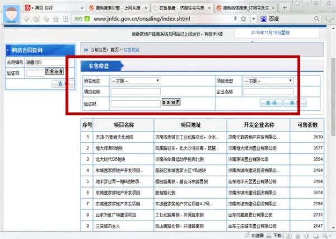Click the scrollbar down arrow

(x=333, y=228)
